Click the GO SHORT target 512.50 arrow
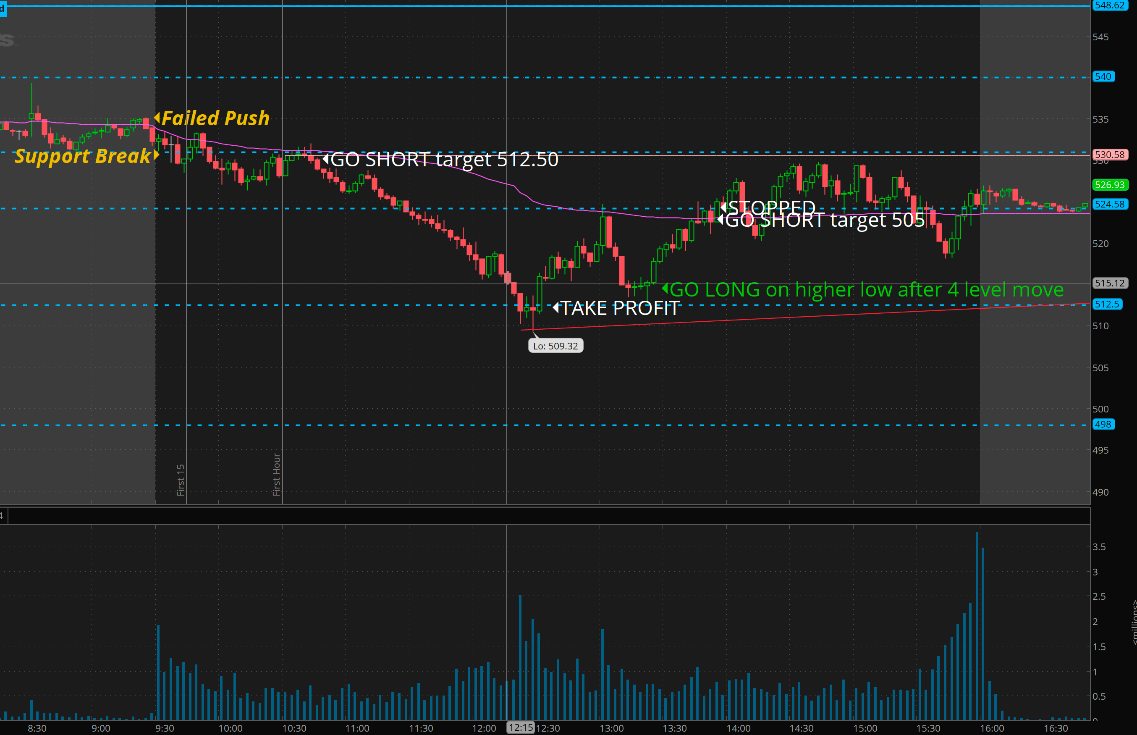 325,158
